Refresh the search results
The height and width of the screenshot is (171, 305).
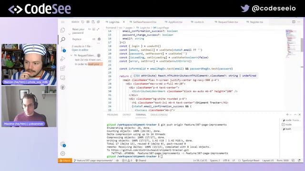coord(83,22)
